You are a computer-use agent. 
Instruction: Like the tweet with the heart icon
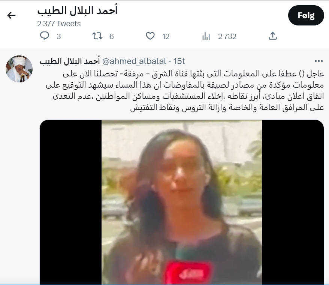(x=150, y=36)
